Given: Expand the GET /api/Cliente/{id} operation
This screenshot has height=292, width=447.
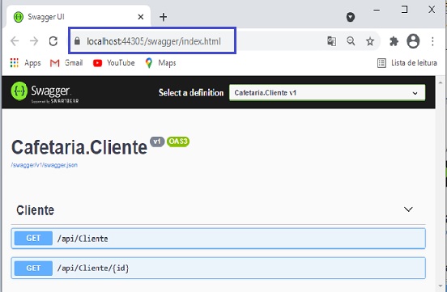Looking at the screenshot, I should 219,268.
